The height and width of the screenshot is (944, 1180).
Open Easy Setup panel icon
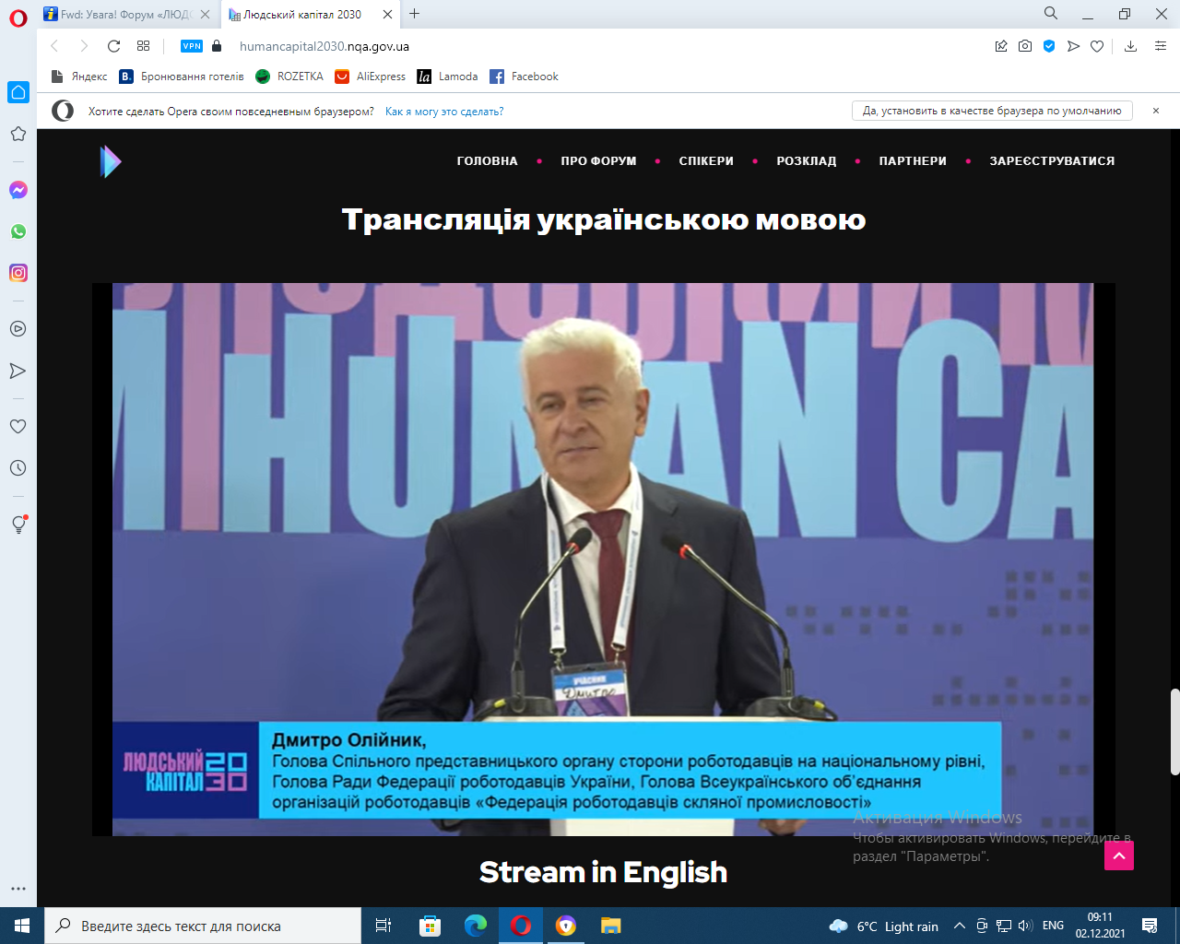[1161, 46]
